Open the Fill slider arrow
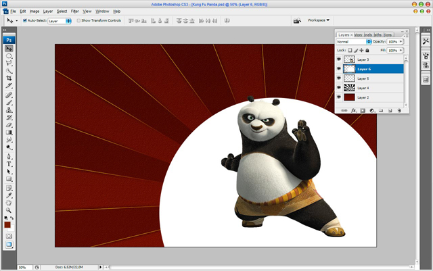The width and height of the screenshot is (433, 271). (401, 50)
